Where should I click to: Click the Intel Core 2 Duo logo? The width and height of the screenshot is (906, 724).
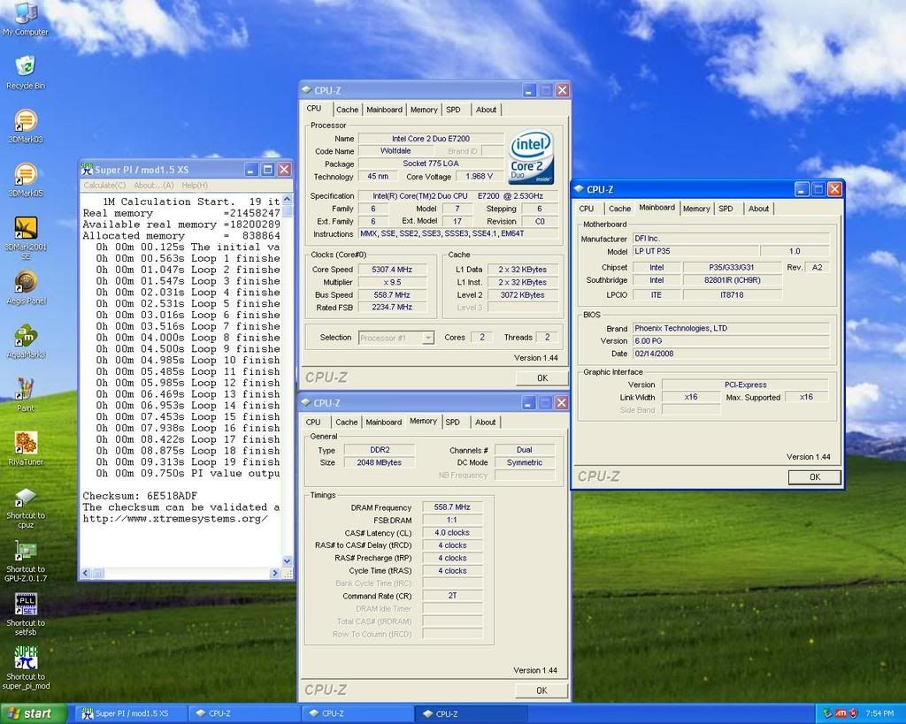click(x=531, y=156)
